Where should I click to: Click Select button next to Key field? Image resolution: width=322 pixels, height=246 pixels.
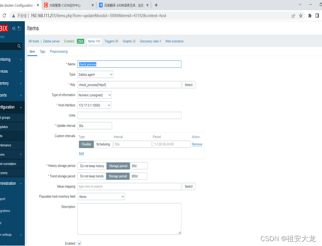click(188, 85)
